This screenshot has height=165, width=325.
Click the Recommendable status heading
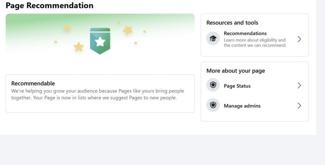coord(33,83)
